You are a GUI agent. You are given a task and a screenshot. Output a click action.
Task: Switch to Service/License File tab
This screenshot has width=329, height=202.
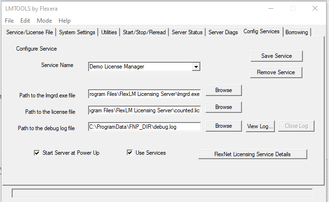(30, 32)
